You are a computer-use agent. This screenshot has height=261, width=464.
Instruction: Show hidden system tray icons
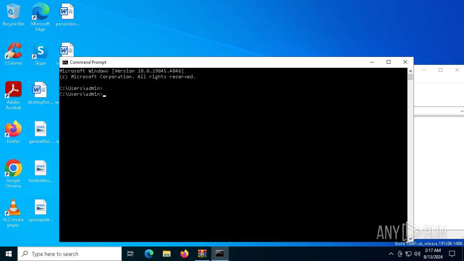click(x=391, y=254)
